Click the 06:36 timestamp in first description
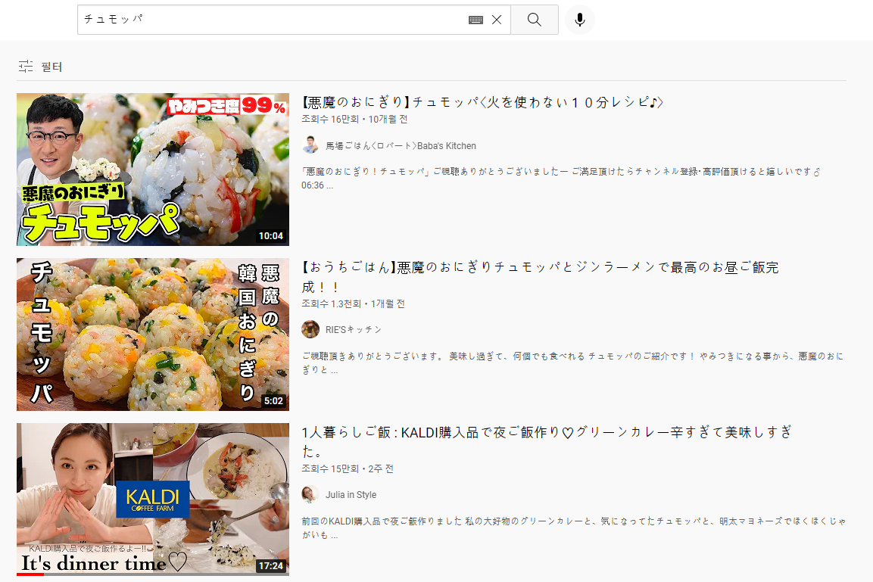873x582 pixels. pyautogui.click(x=313, y=185)
